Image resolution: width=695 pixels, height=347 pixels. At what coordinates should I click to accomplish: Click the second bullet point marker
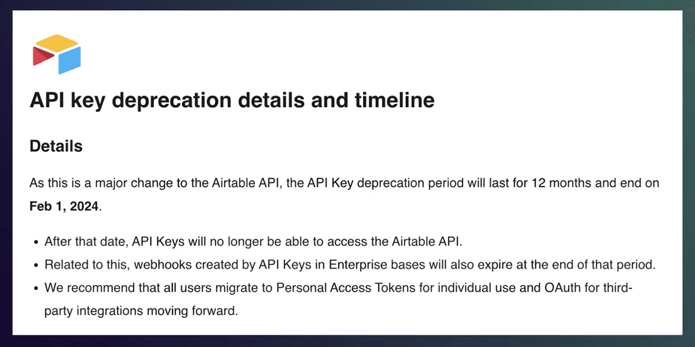click(x=35, y=265)
